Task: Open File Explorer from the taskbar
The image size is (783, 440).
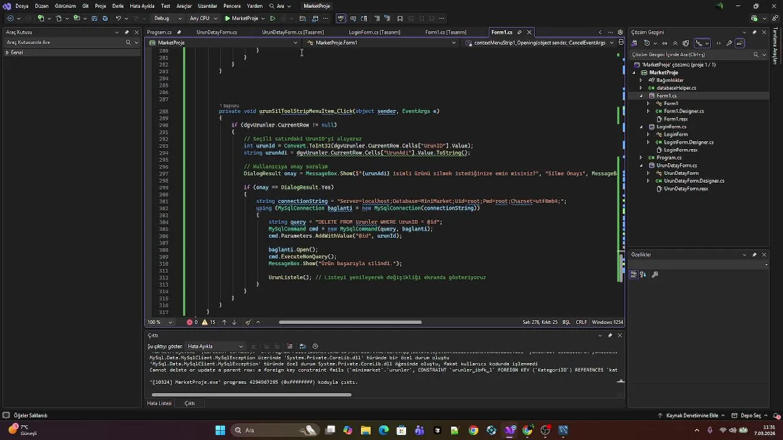Action: click(366, 430)
